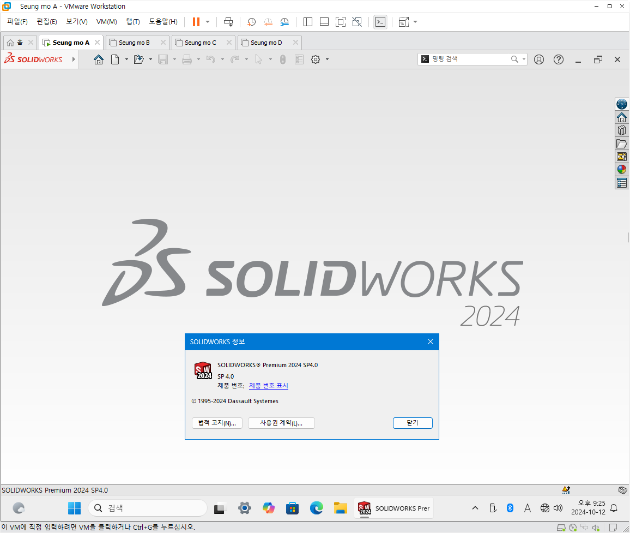This screenshot has width=630, height=533.
Task: Open File Explorer tab in task pane
Action: tap(622, 143)
